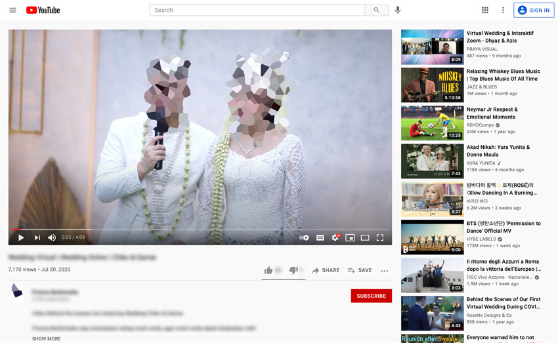558x343 pixels.
Task: Open the YouTube apps grid
Action: (x=484, y=10)
